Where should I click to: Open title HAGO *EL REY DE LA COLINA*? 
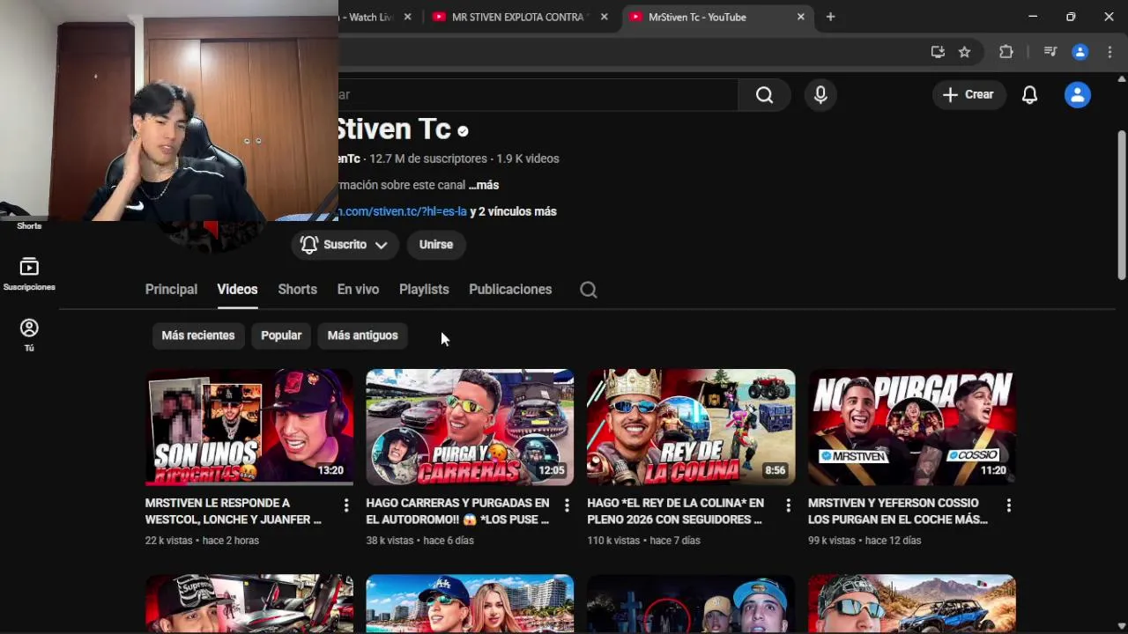click(676, 512)
